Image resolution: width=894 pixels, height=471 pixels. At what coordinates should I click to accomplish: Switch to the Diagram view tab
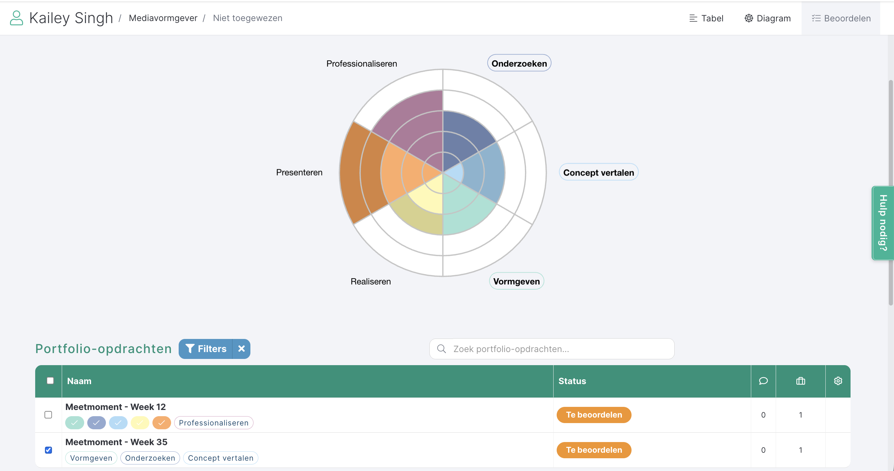coord(767,18)
